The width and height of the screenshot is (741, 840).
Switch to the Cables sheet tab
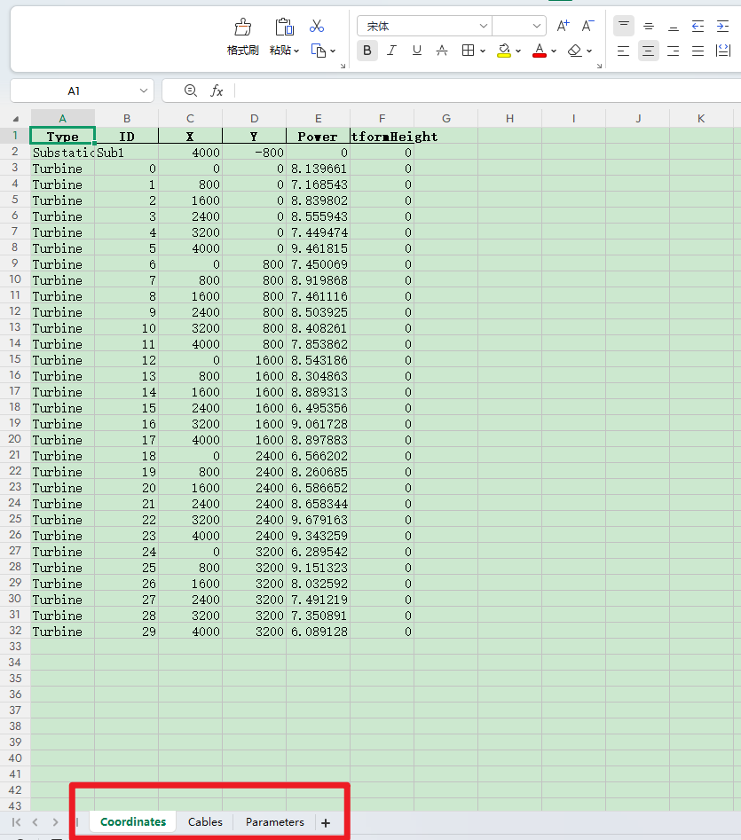[x=205, y=822]
